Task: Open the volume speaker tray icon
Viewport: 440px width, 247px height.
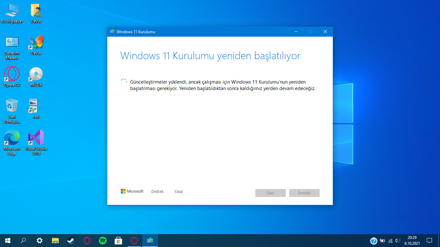Action: coord(398,241)
